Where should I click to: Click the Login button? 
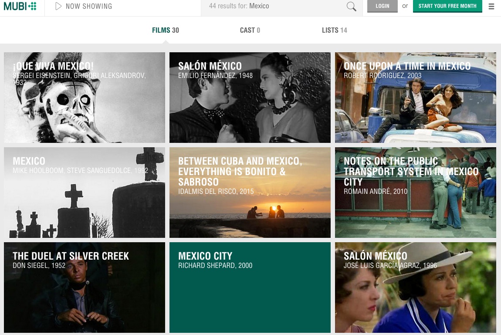[x=383, y=6]
